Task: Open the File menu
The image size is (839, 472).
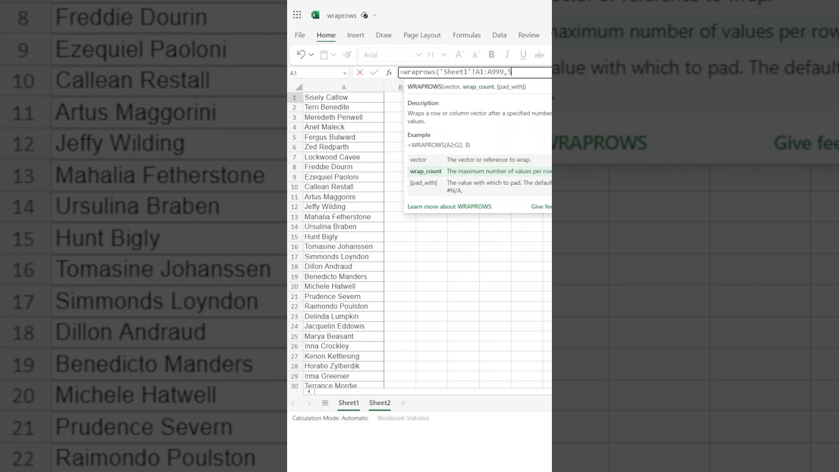Action: [x=300, y=35]
